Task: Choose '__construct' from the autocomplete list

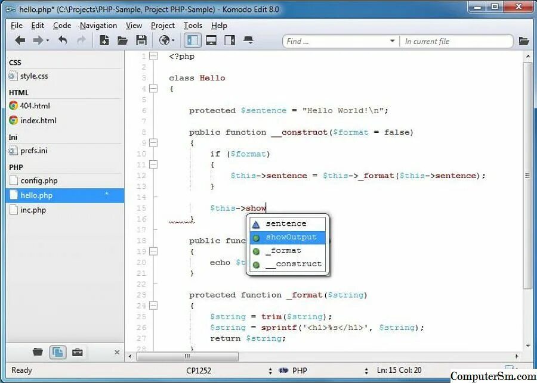Action: [x=288, y=264]
